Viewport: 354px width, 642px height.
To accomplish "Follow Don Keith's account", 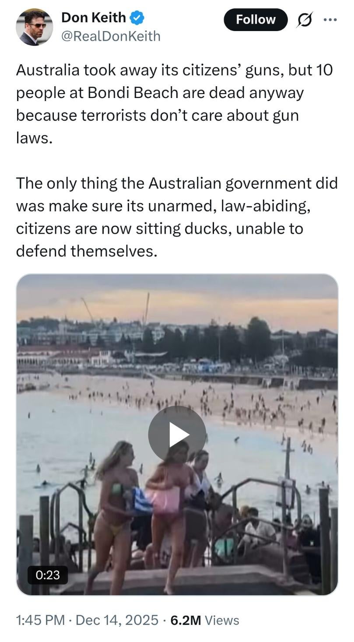I will click(256, 20).
